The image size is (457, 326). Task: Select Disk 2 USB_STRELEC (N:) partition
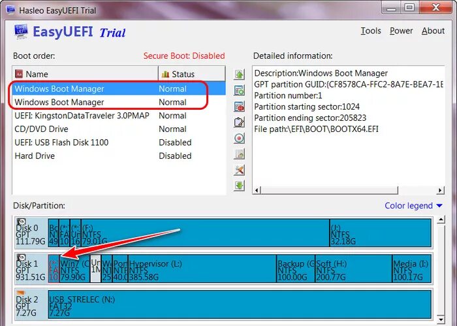240,304
